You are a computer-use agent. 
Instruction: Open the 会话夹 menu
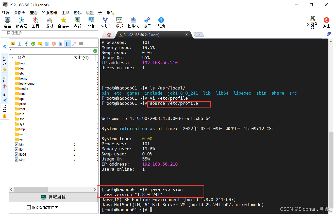click(20, 13)
